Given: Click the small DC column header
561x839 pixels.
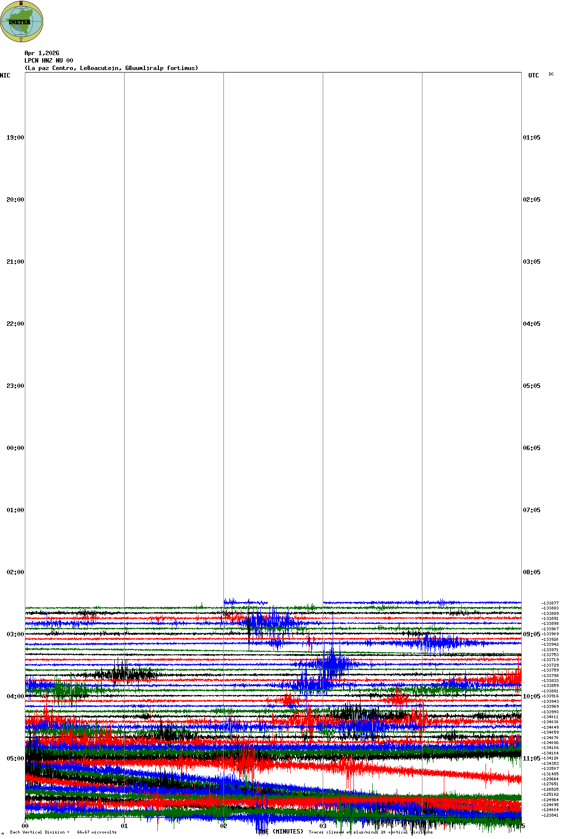Looking at the screenshot, I should click(x=551, y=75).
